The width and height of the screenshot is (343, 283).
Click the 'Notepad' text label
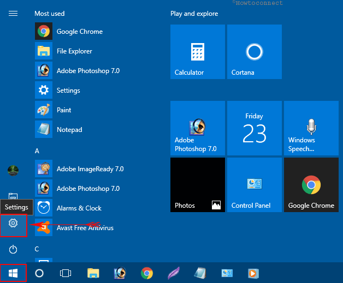coord(69,130)
